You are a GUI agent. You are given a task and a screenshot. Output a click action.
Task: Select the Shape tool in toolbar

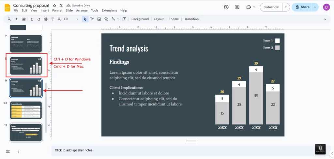coord(106,19)
